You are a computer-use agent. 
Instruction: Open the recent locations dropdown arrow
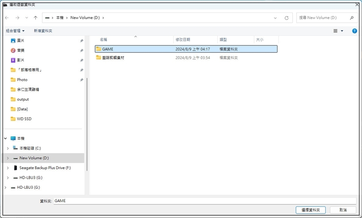[26, 18]
